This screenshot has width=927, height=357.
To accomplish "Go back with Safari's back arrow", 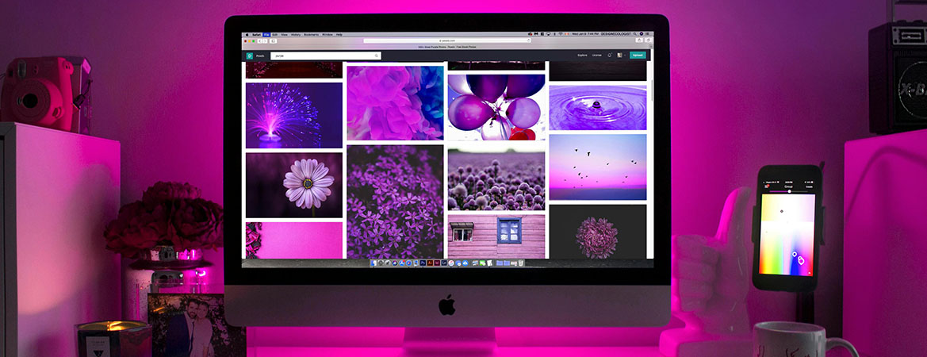I will (259, 41).
